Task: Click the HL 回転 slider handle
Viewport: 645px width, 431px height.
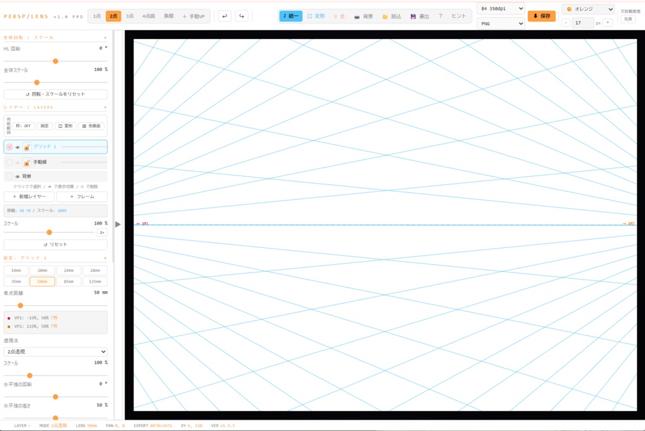Action: point(55,61)
